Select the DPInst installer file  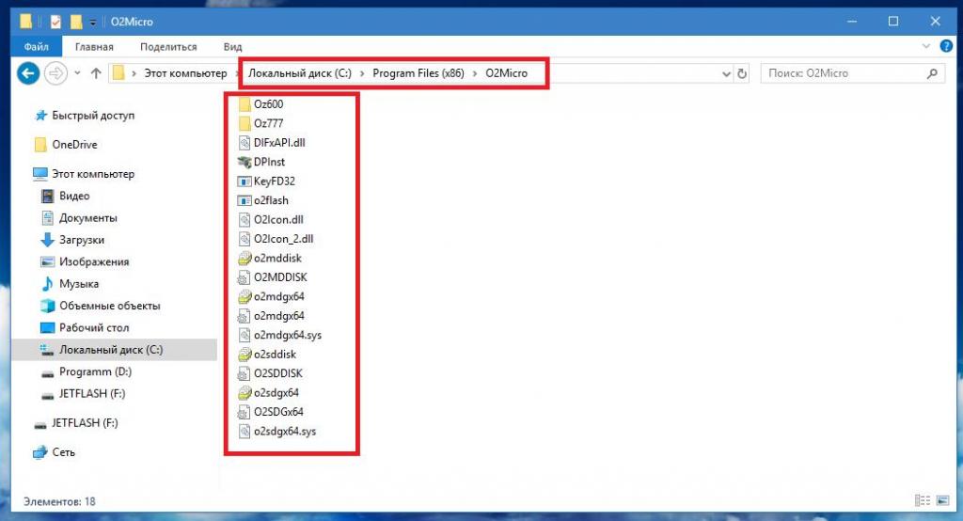tap(267, 162)
